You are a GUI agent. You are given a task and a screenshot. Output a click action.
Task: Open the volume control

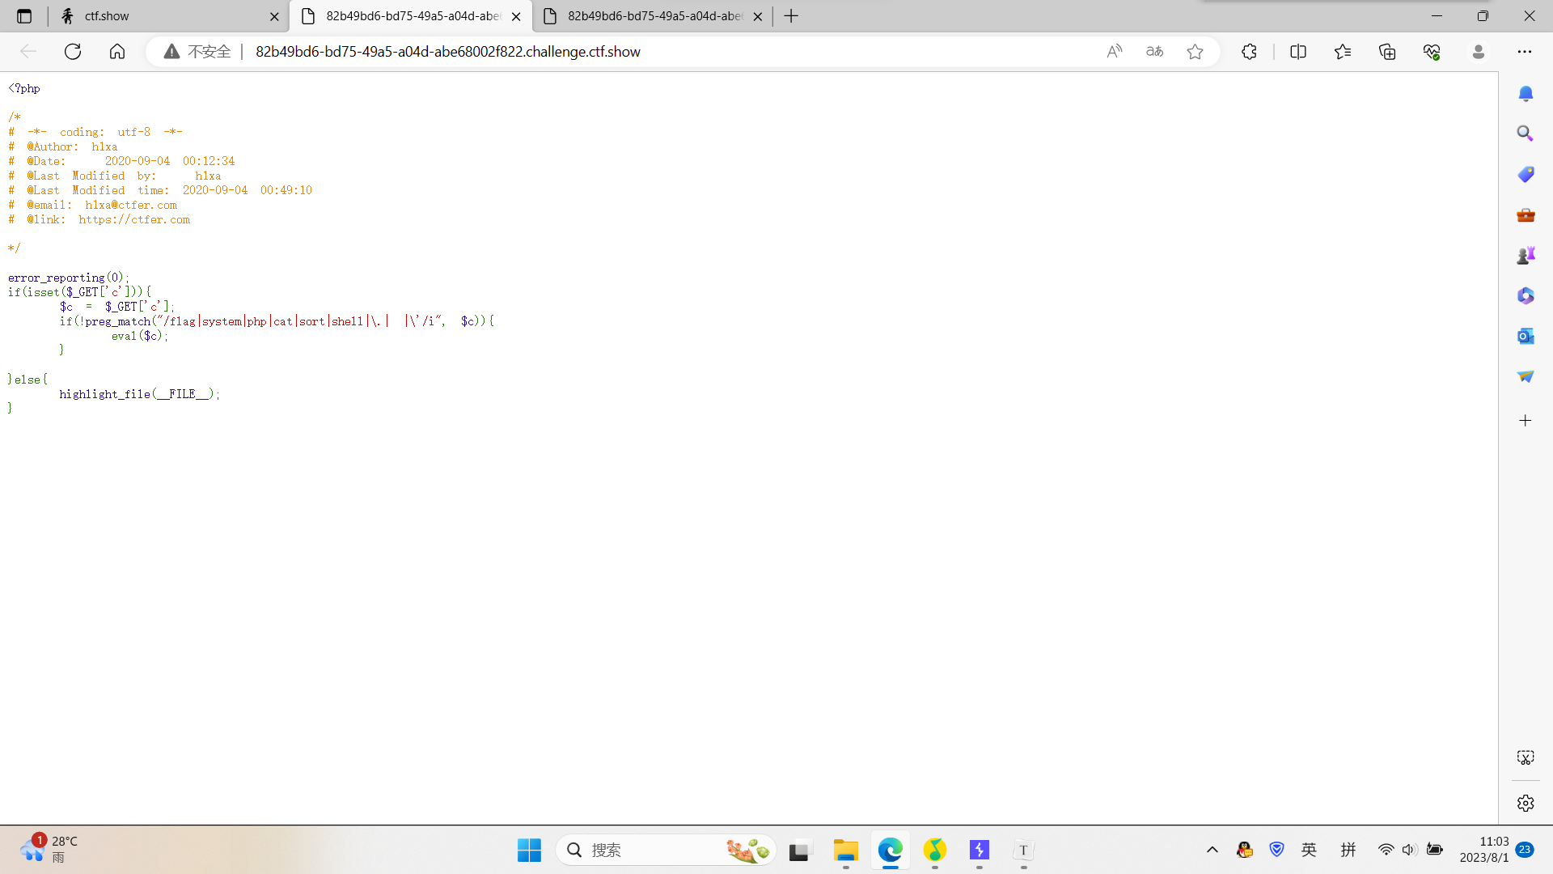coord(1410,850)
